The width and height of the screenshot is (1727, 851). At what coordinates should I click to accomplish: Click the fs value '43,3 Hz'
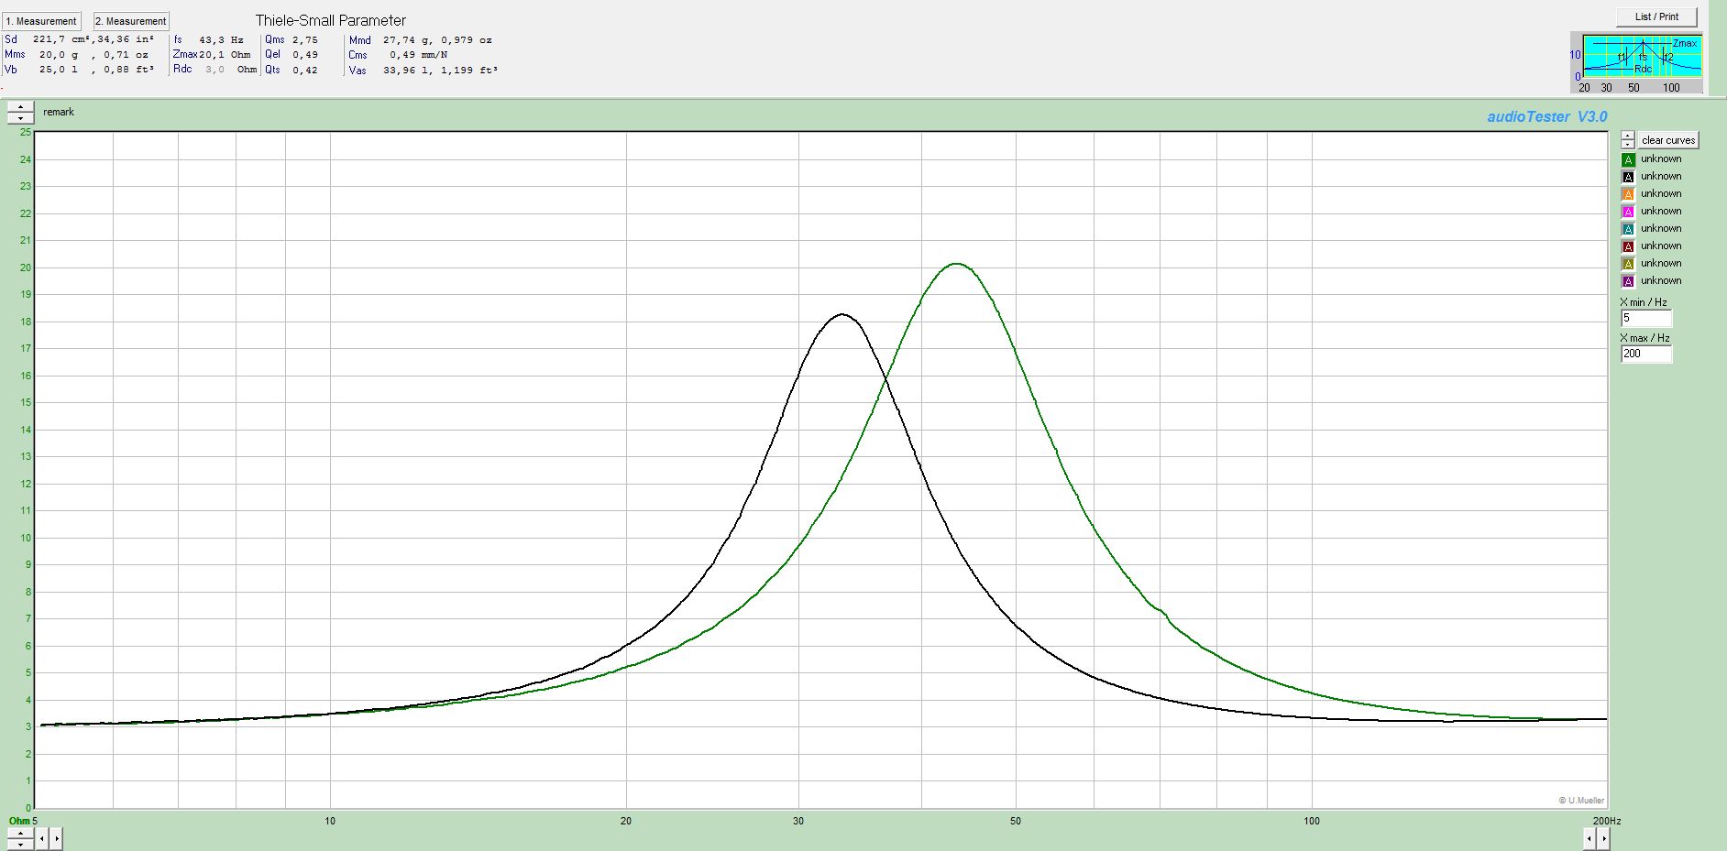point(221,40)
